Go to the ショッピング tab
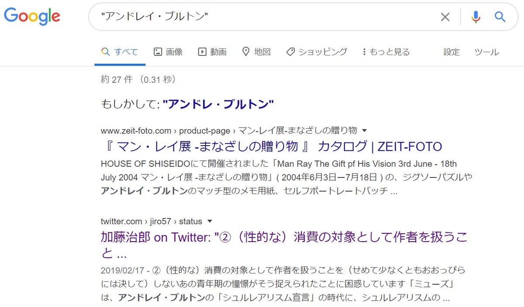 [x=317, y=52]
